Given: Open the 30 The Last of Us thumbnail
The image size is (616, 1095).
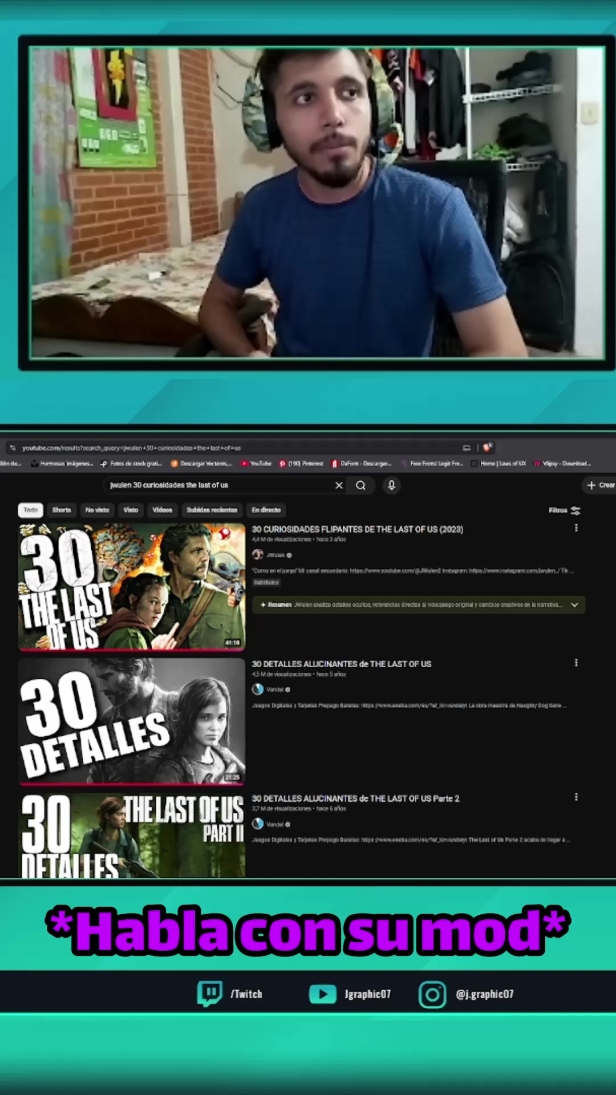Looking at the screenshot, I should point(132,587).
